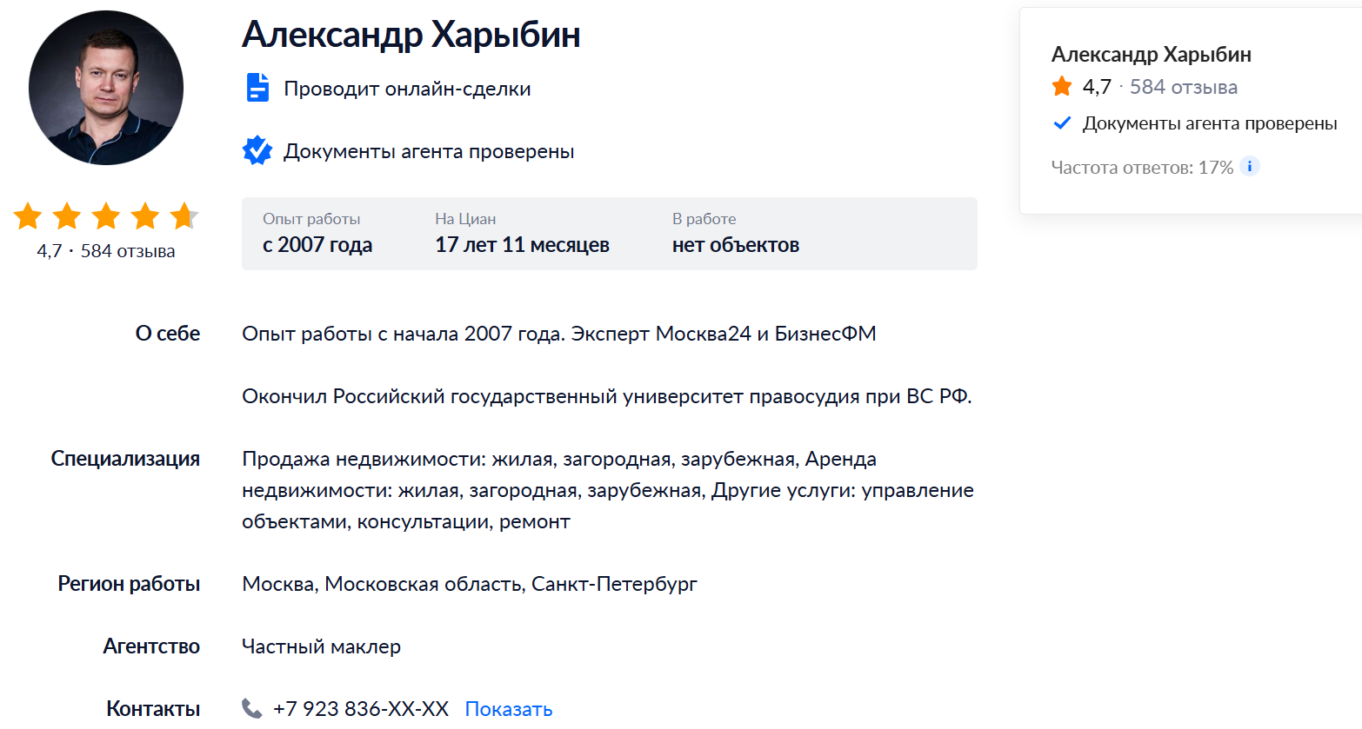The width and height of the screenshot is (1362, 729).
Task: Click the online-deals document icon
Action: click(x=257, y=87)
